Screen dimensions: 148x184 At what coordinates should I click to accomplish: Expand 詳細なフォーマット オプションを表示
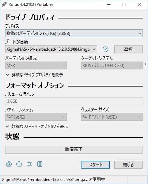[37, 127]
